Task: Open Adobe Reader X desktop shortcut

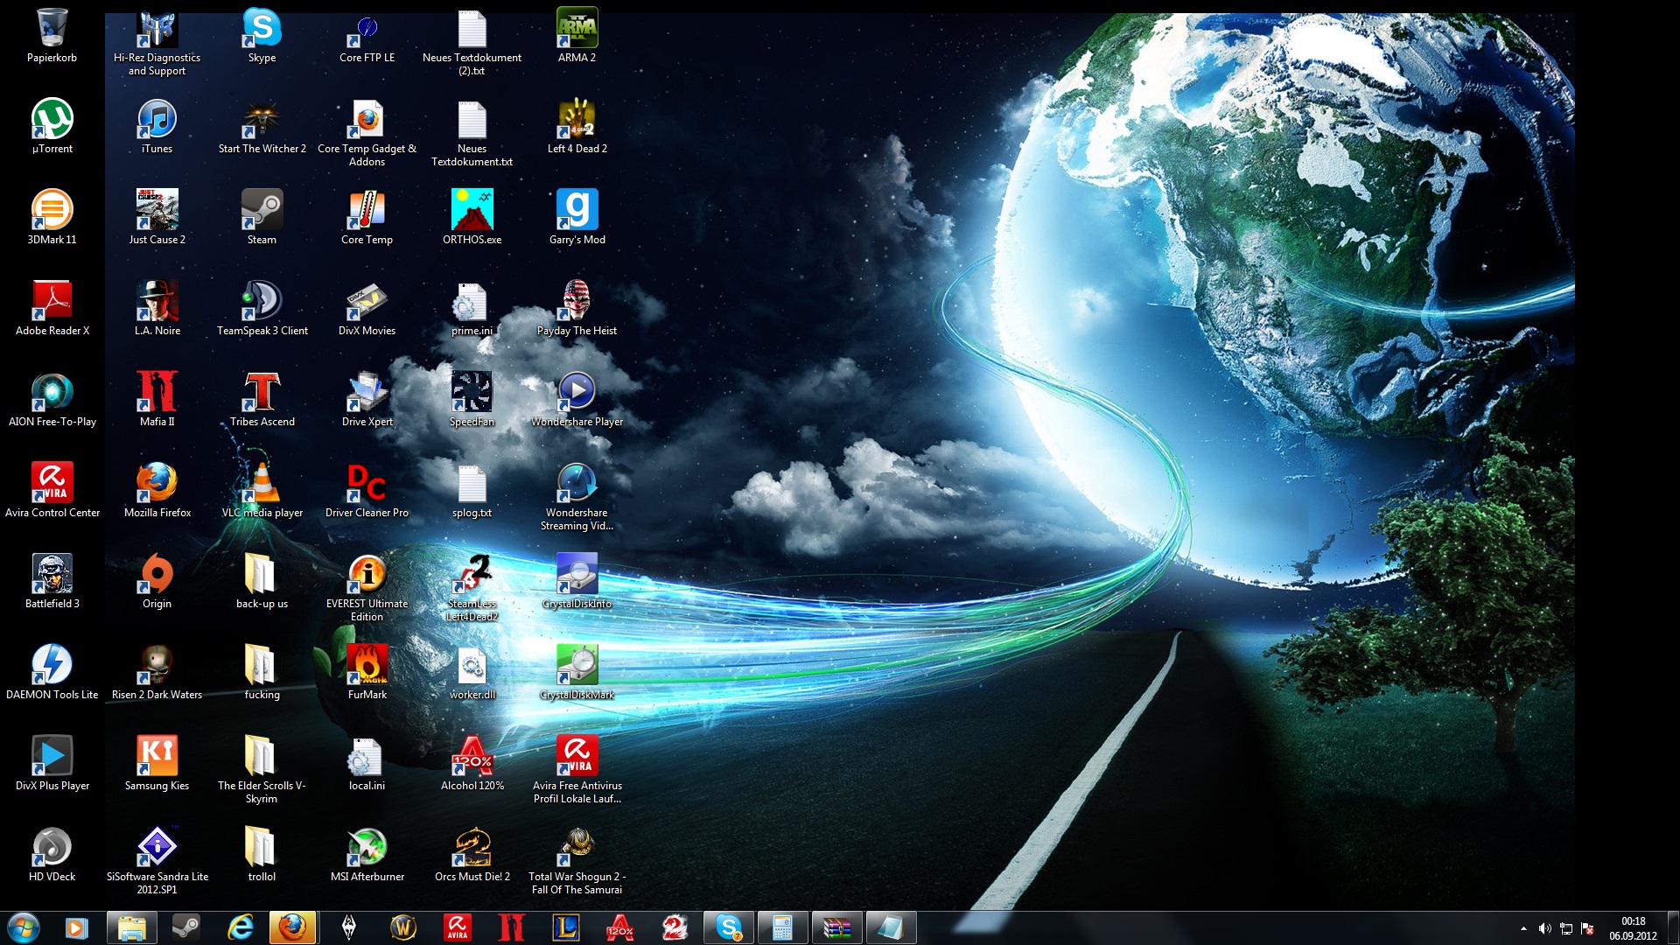Action: tap(52, 308)
